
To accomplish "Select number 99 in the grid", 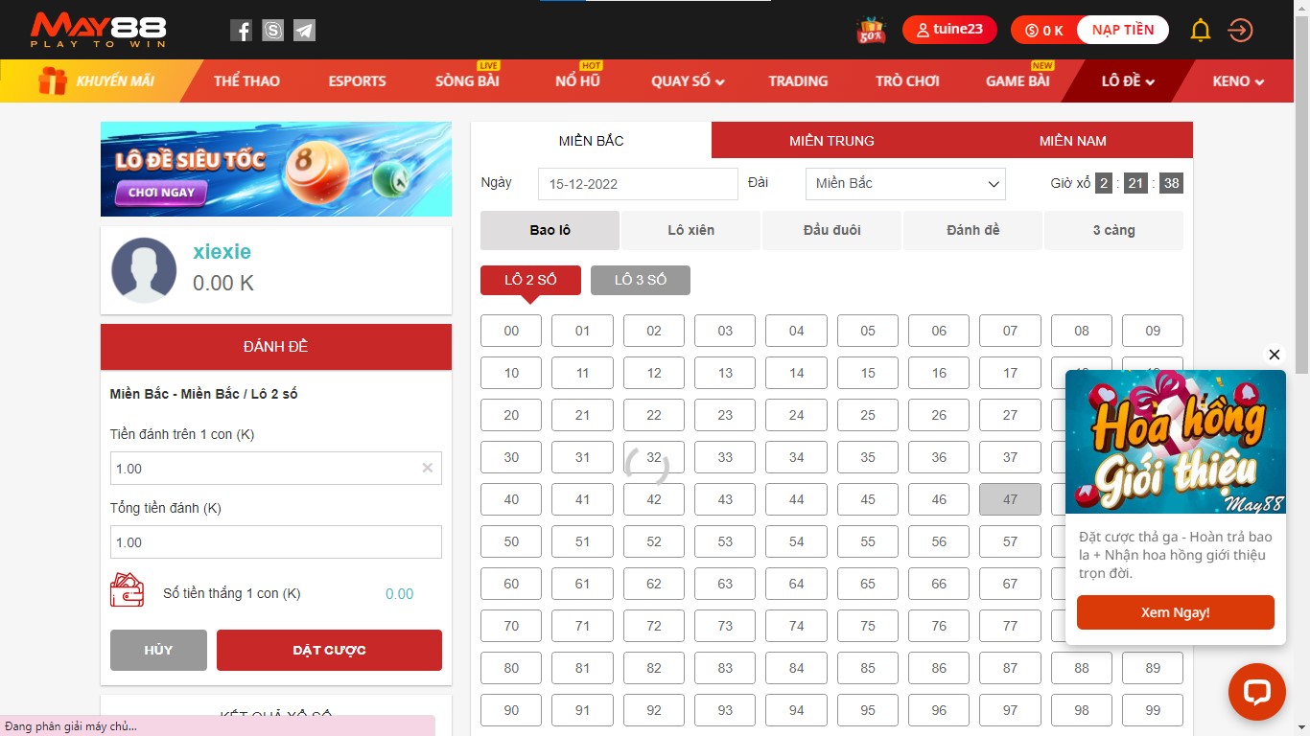I will point(1152,710).
